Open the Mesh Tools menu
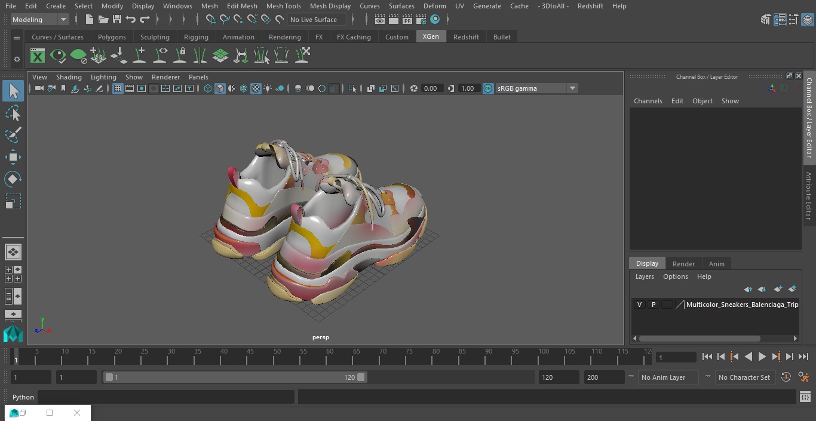The height and width of the screenshot is (421, 816). click(283, 6)
